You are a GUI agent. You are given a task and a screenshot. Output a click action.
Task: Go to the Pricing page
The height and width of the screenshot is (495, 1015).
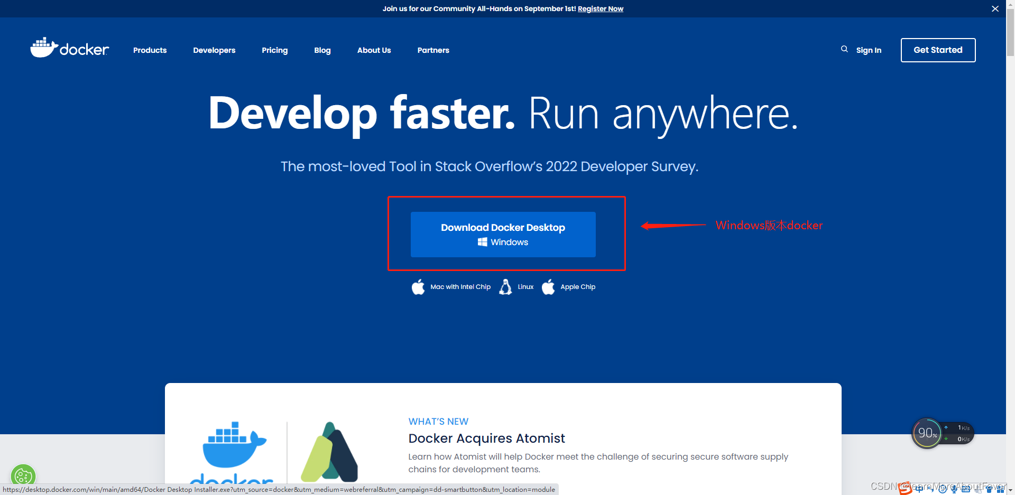pos(275,50)
